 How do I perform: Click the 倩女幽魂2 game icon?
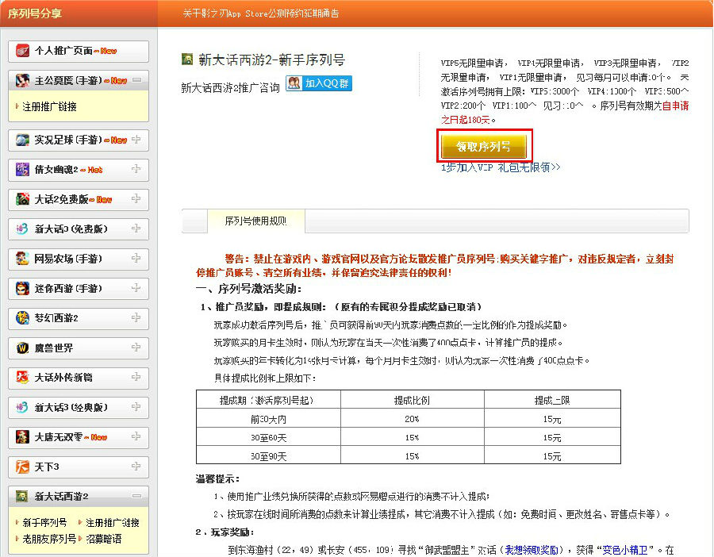pyautogui.click(x=22, y=170)
